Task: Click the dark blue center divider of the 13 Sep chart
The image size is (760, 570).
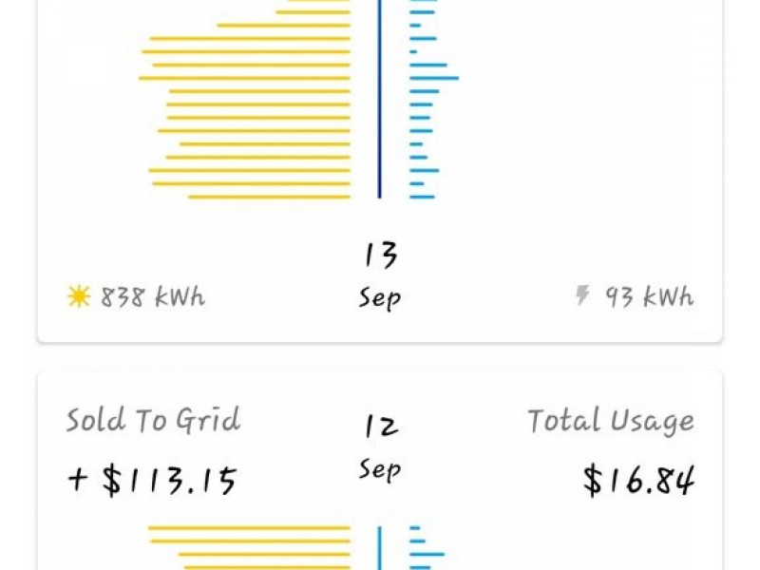Action: point(379,99)
